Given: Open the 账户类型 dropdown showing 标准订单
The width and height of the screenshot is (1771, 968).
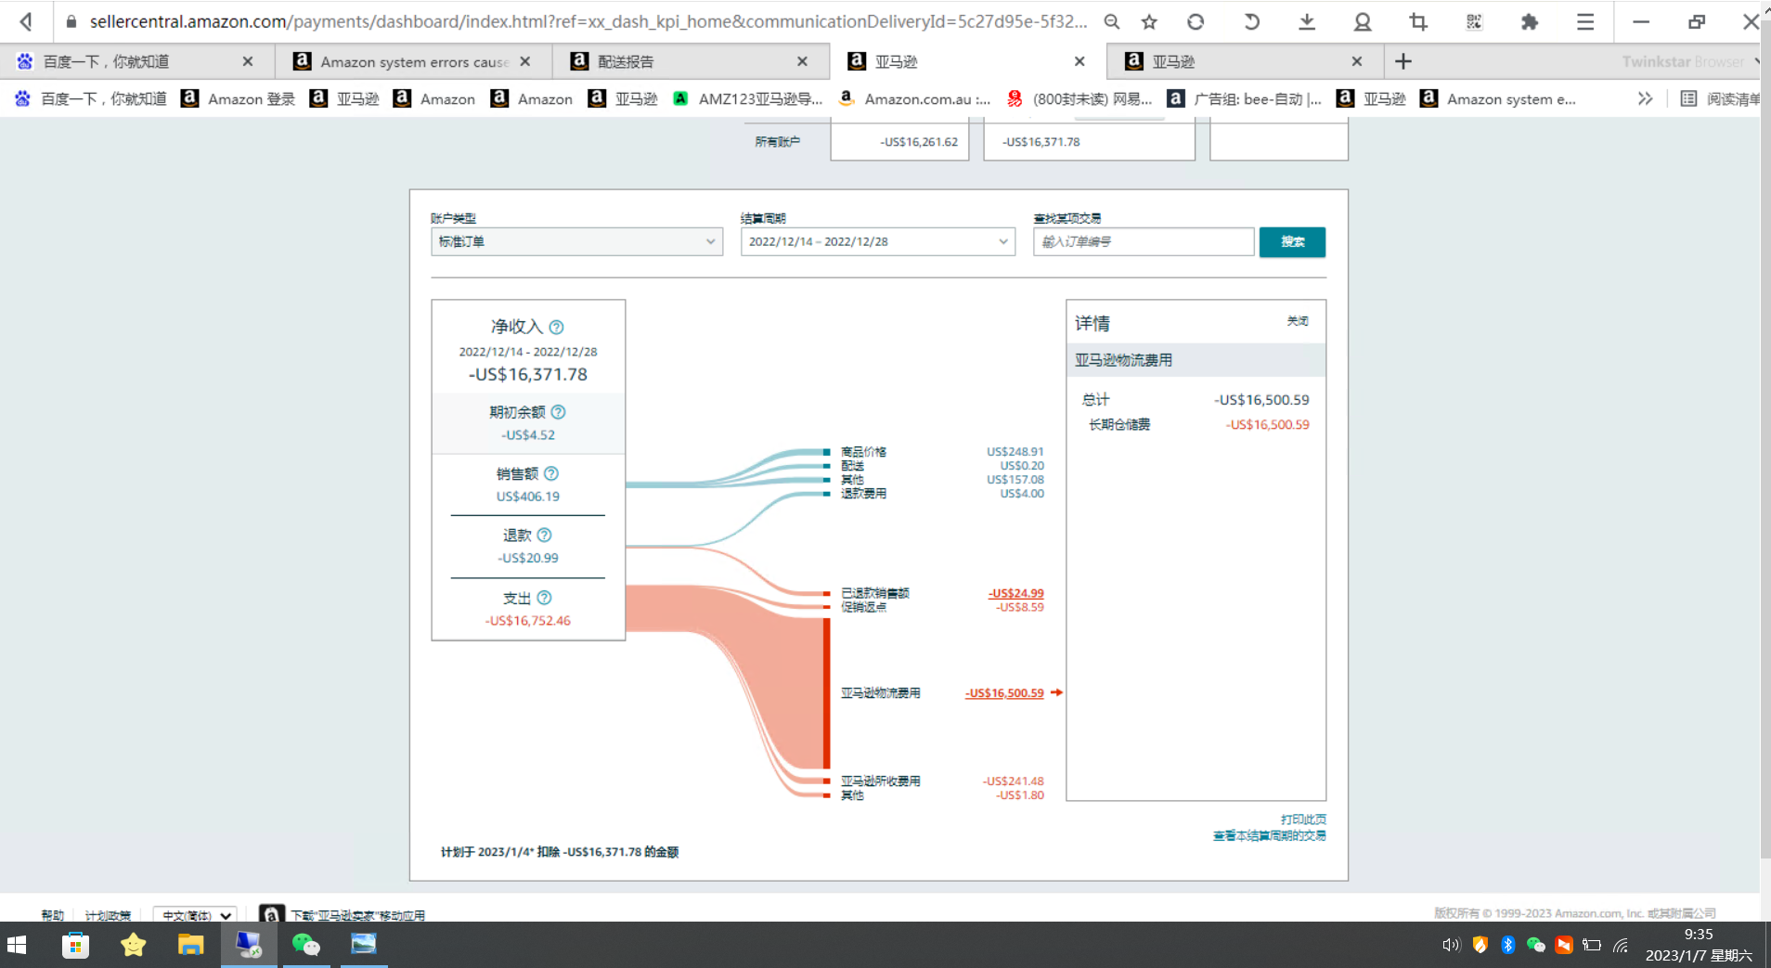Looking at the screenshot, I should 575,241.
